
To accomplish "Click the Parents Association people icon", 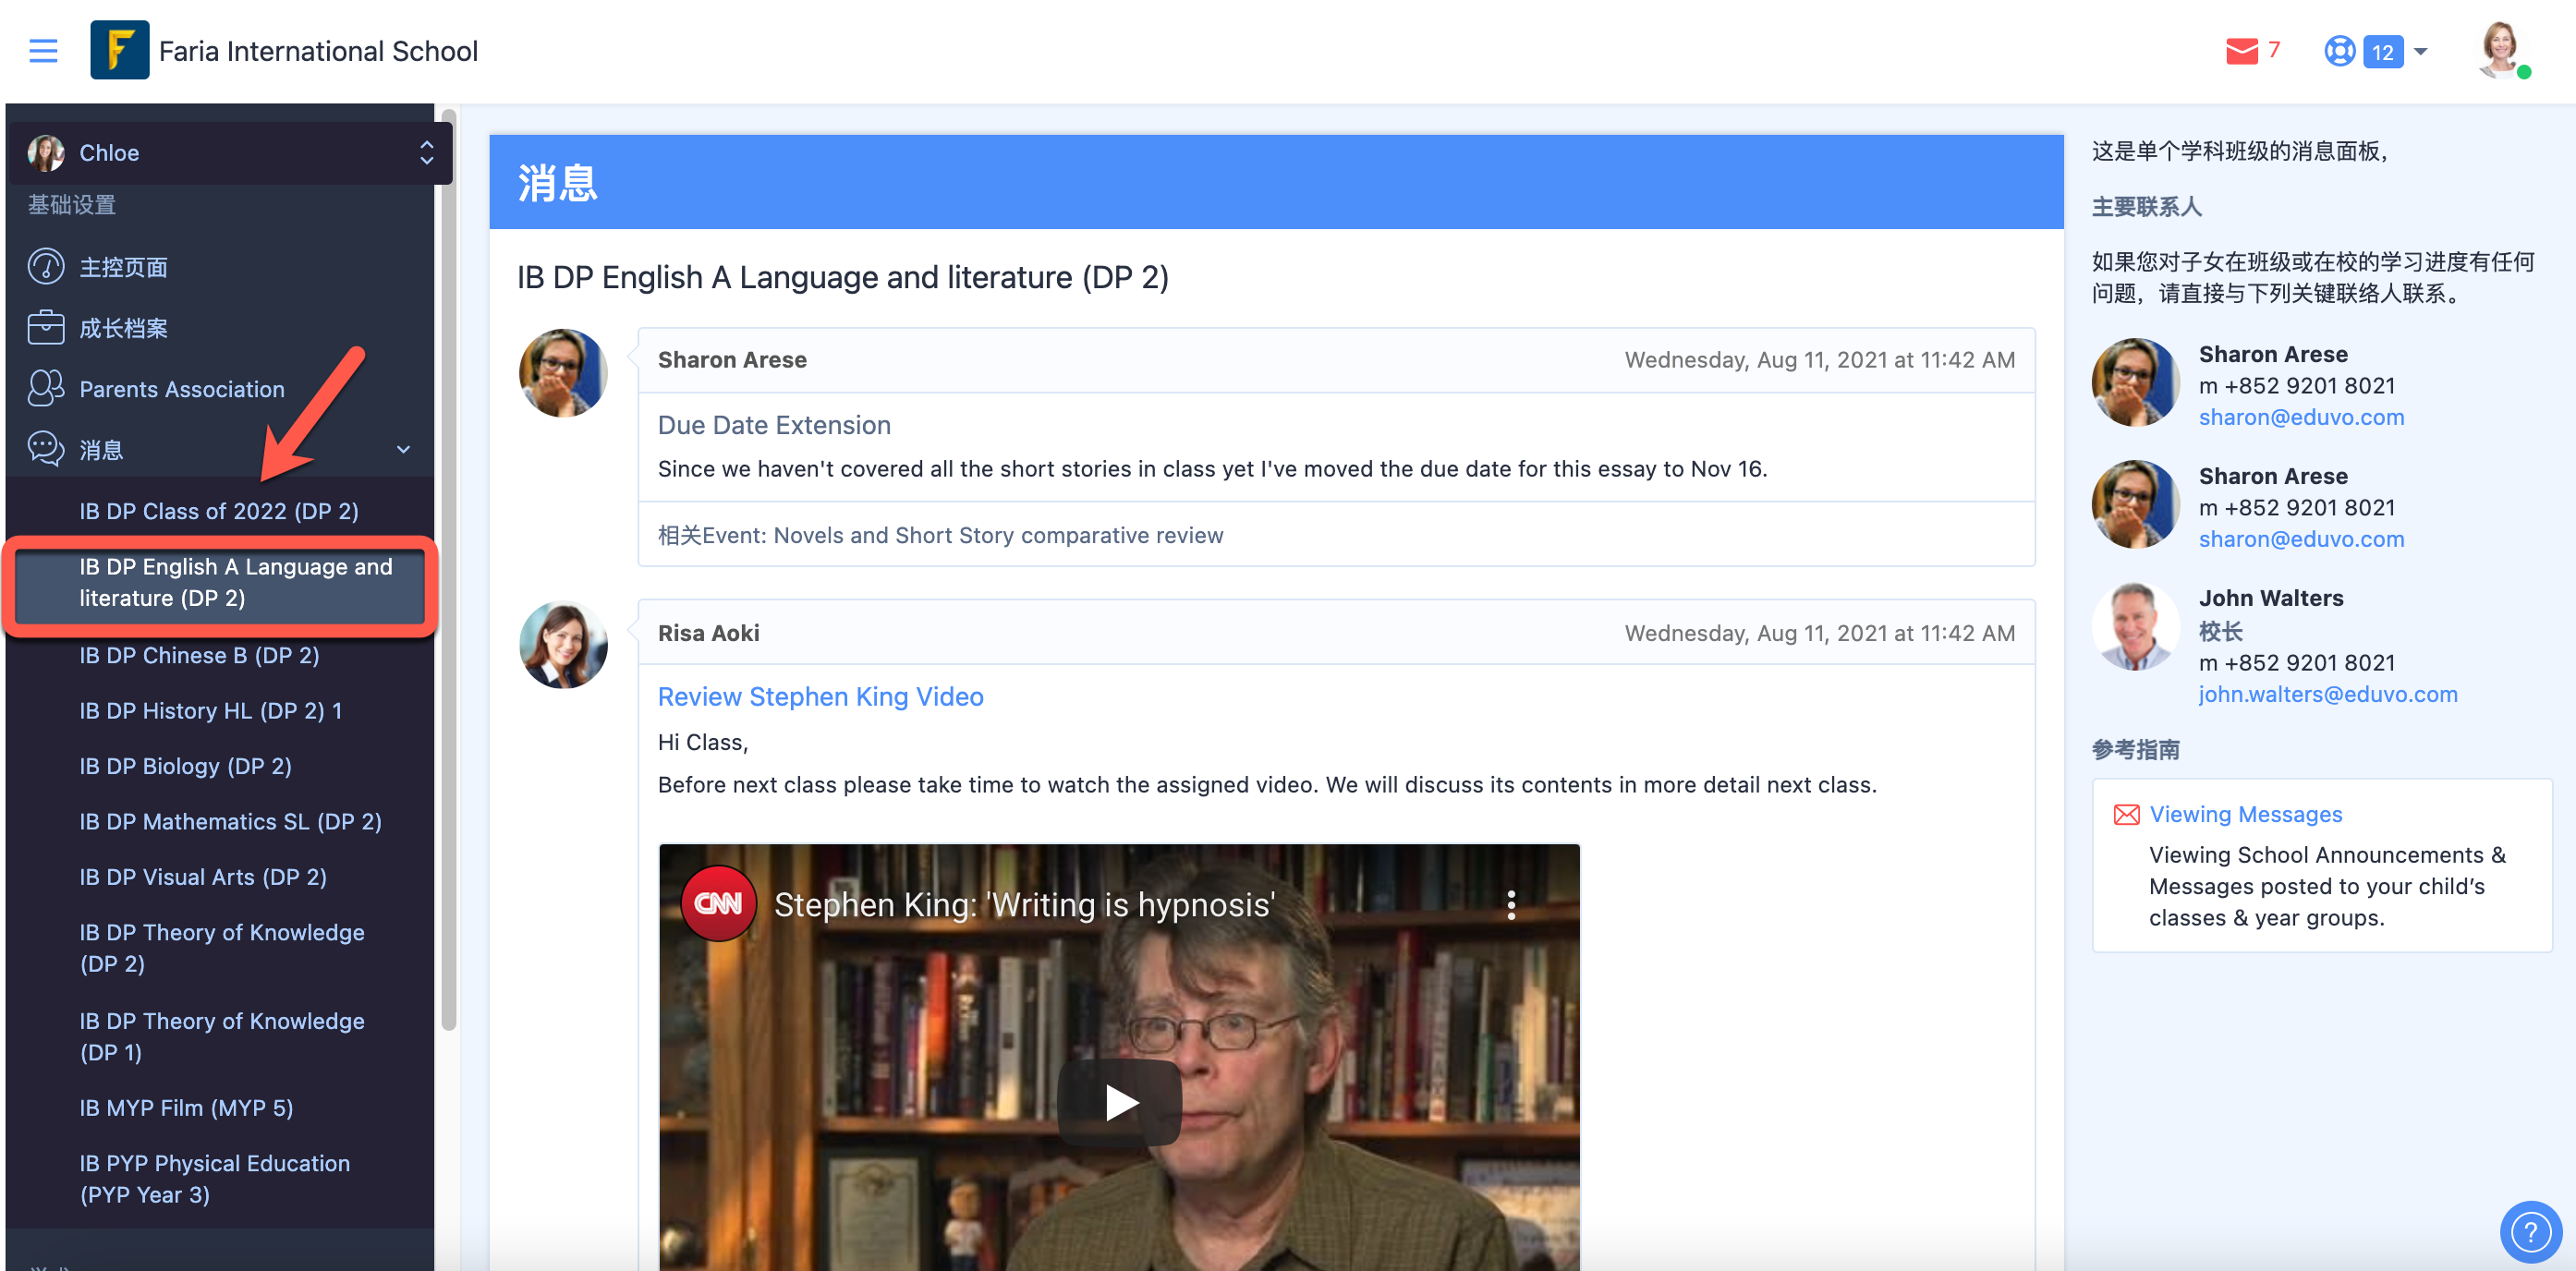I will (46, 388).
